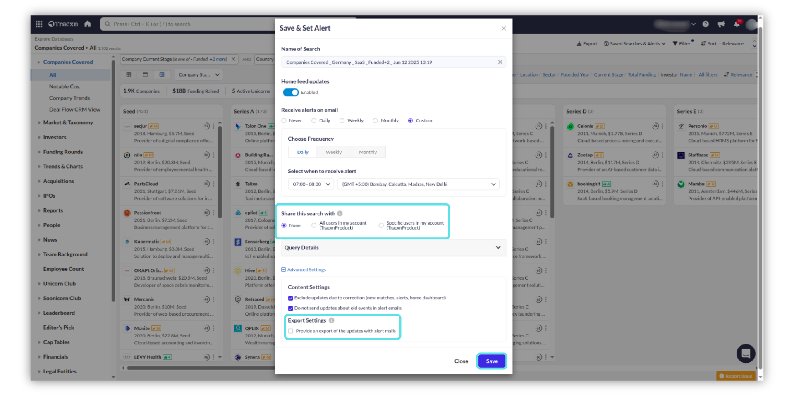Open the chat support bubble icon
The image size is (794, 397).
(x=746, y=354)
